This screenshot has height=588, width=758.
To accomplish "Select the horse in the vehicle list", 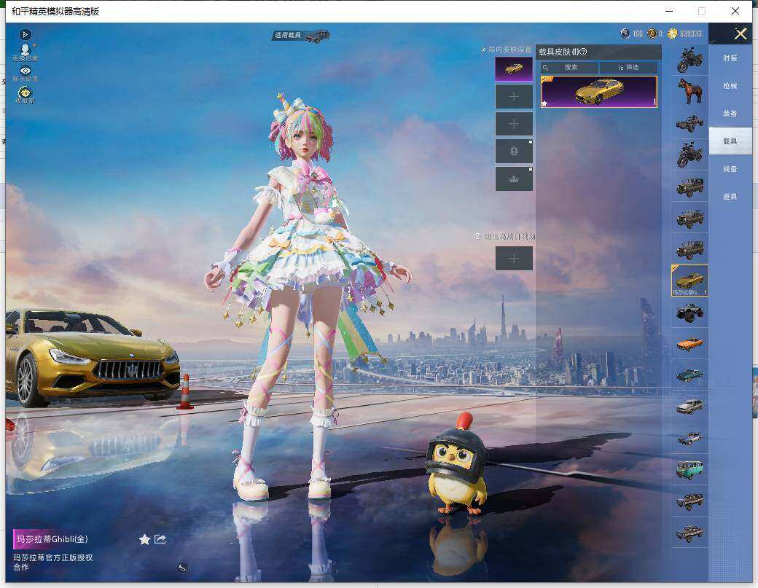I will tap(689, 91).
